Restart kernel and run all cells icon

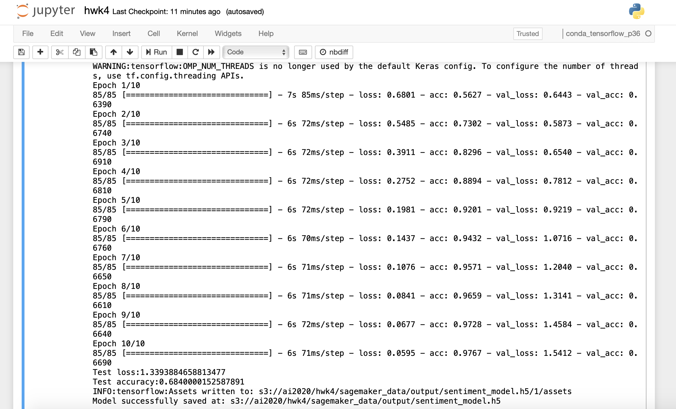pos(211,52)
